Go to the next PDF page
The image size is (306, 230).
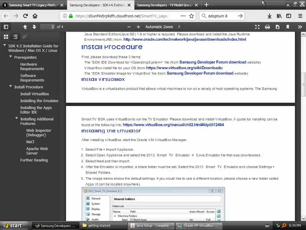point(34,27)
